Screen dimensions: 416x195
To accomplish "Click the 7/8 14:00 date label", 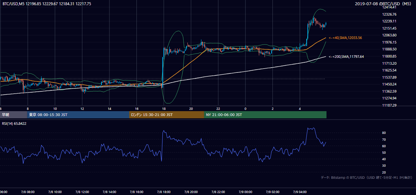I will (x=109, y=192).
